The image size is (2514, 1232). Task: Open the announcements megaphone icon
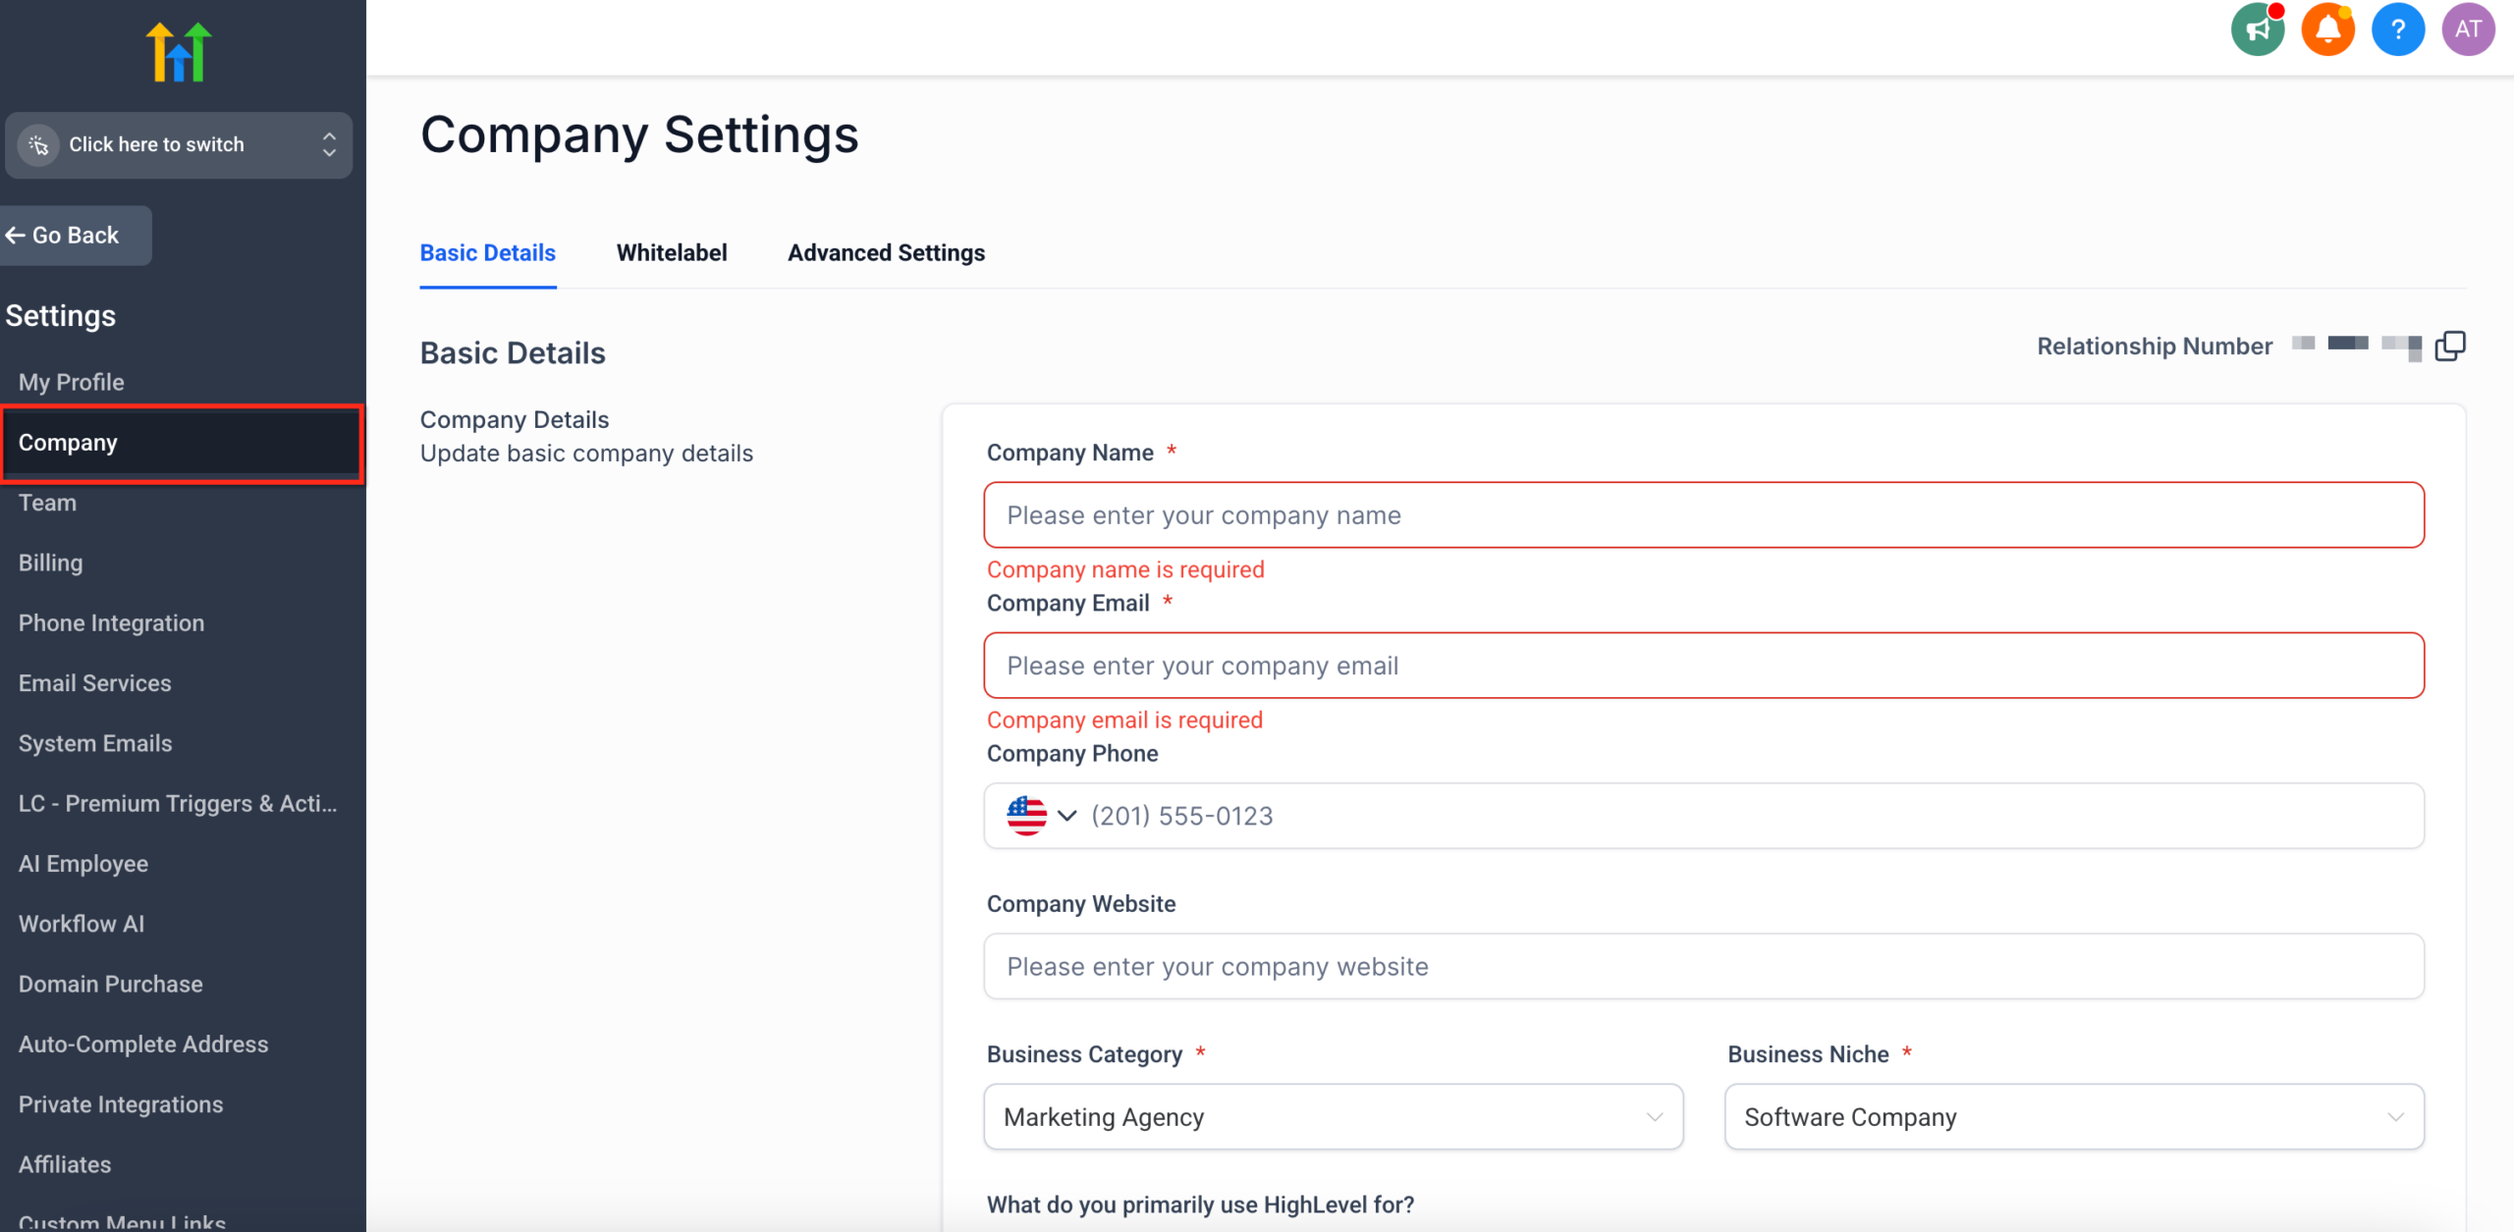point(2257,29)
